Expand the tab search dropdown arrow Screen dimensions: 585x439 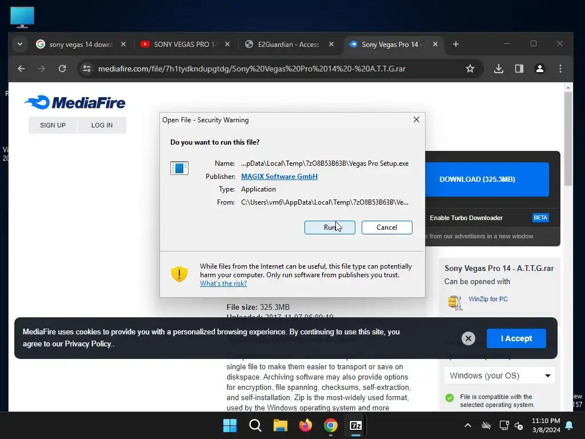click(20, 44)
